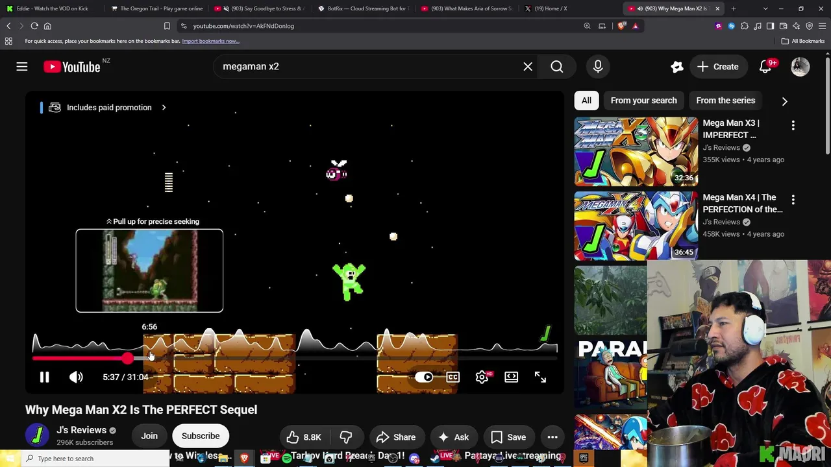Close the Why Mega Man X2 tab
Viewport: 831px width, 467px height.
(717, 8)
